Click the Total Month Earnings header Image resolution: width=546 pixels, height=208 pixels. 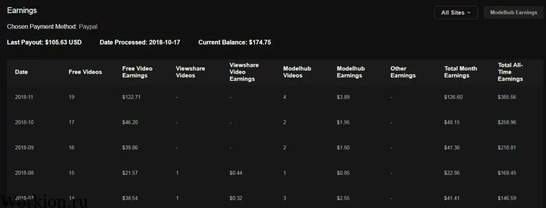click(x=460, y=72)
